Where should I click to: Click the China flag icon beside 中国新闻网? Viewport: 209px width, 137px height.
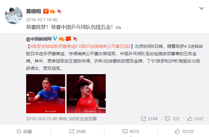[x=68, y=38]
